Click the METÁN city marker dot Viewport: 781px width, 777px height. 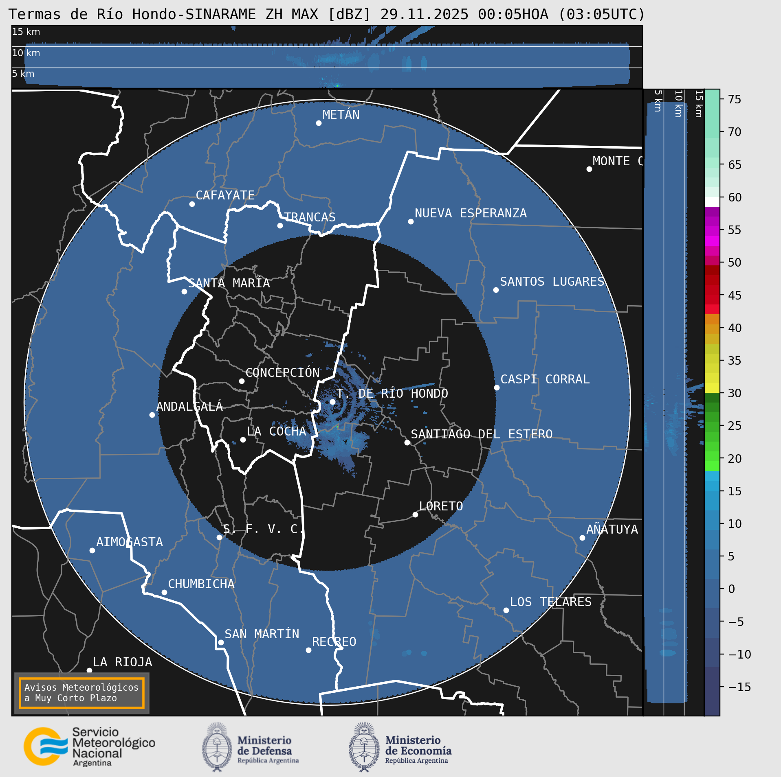click(x=319, y=123)
